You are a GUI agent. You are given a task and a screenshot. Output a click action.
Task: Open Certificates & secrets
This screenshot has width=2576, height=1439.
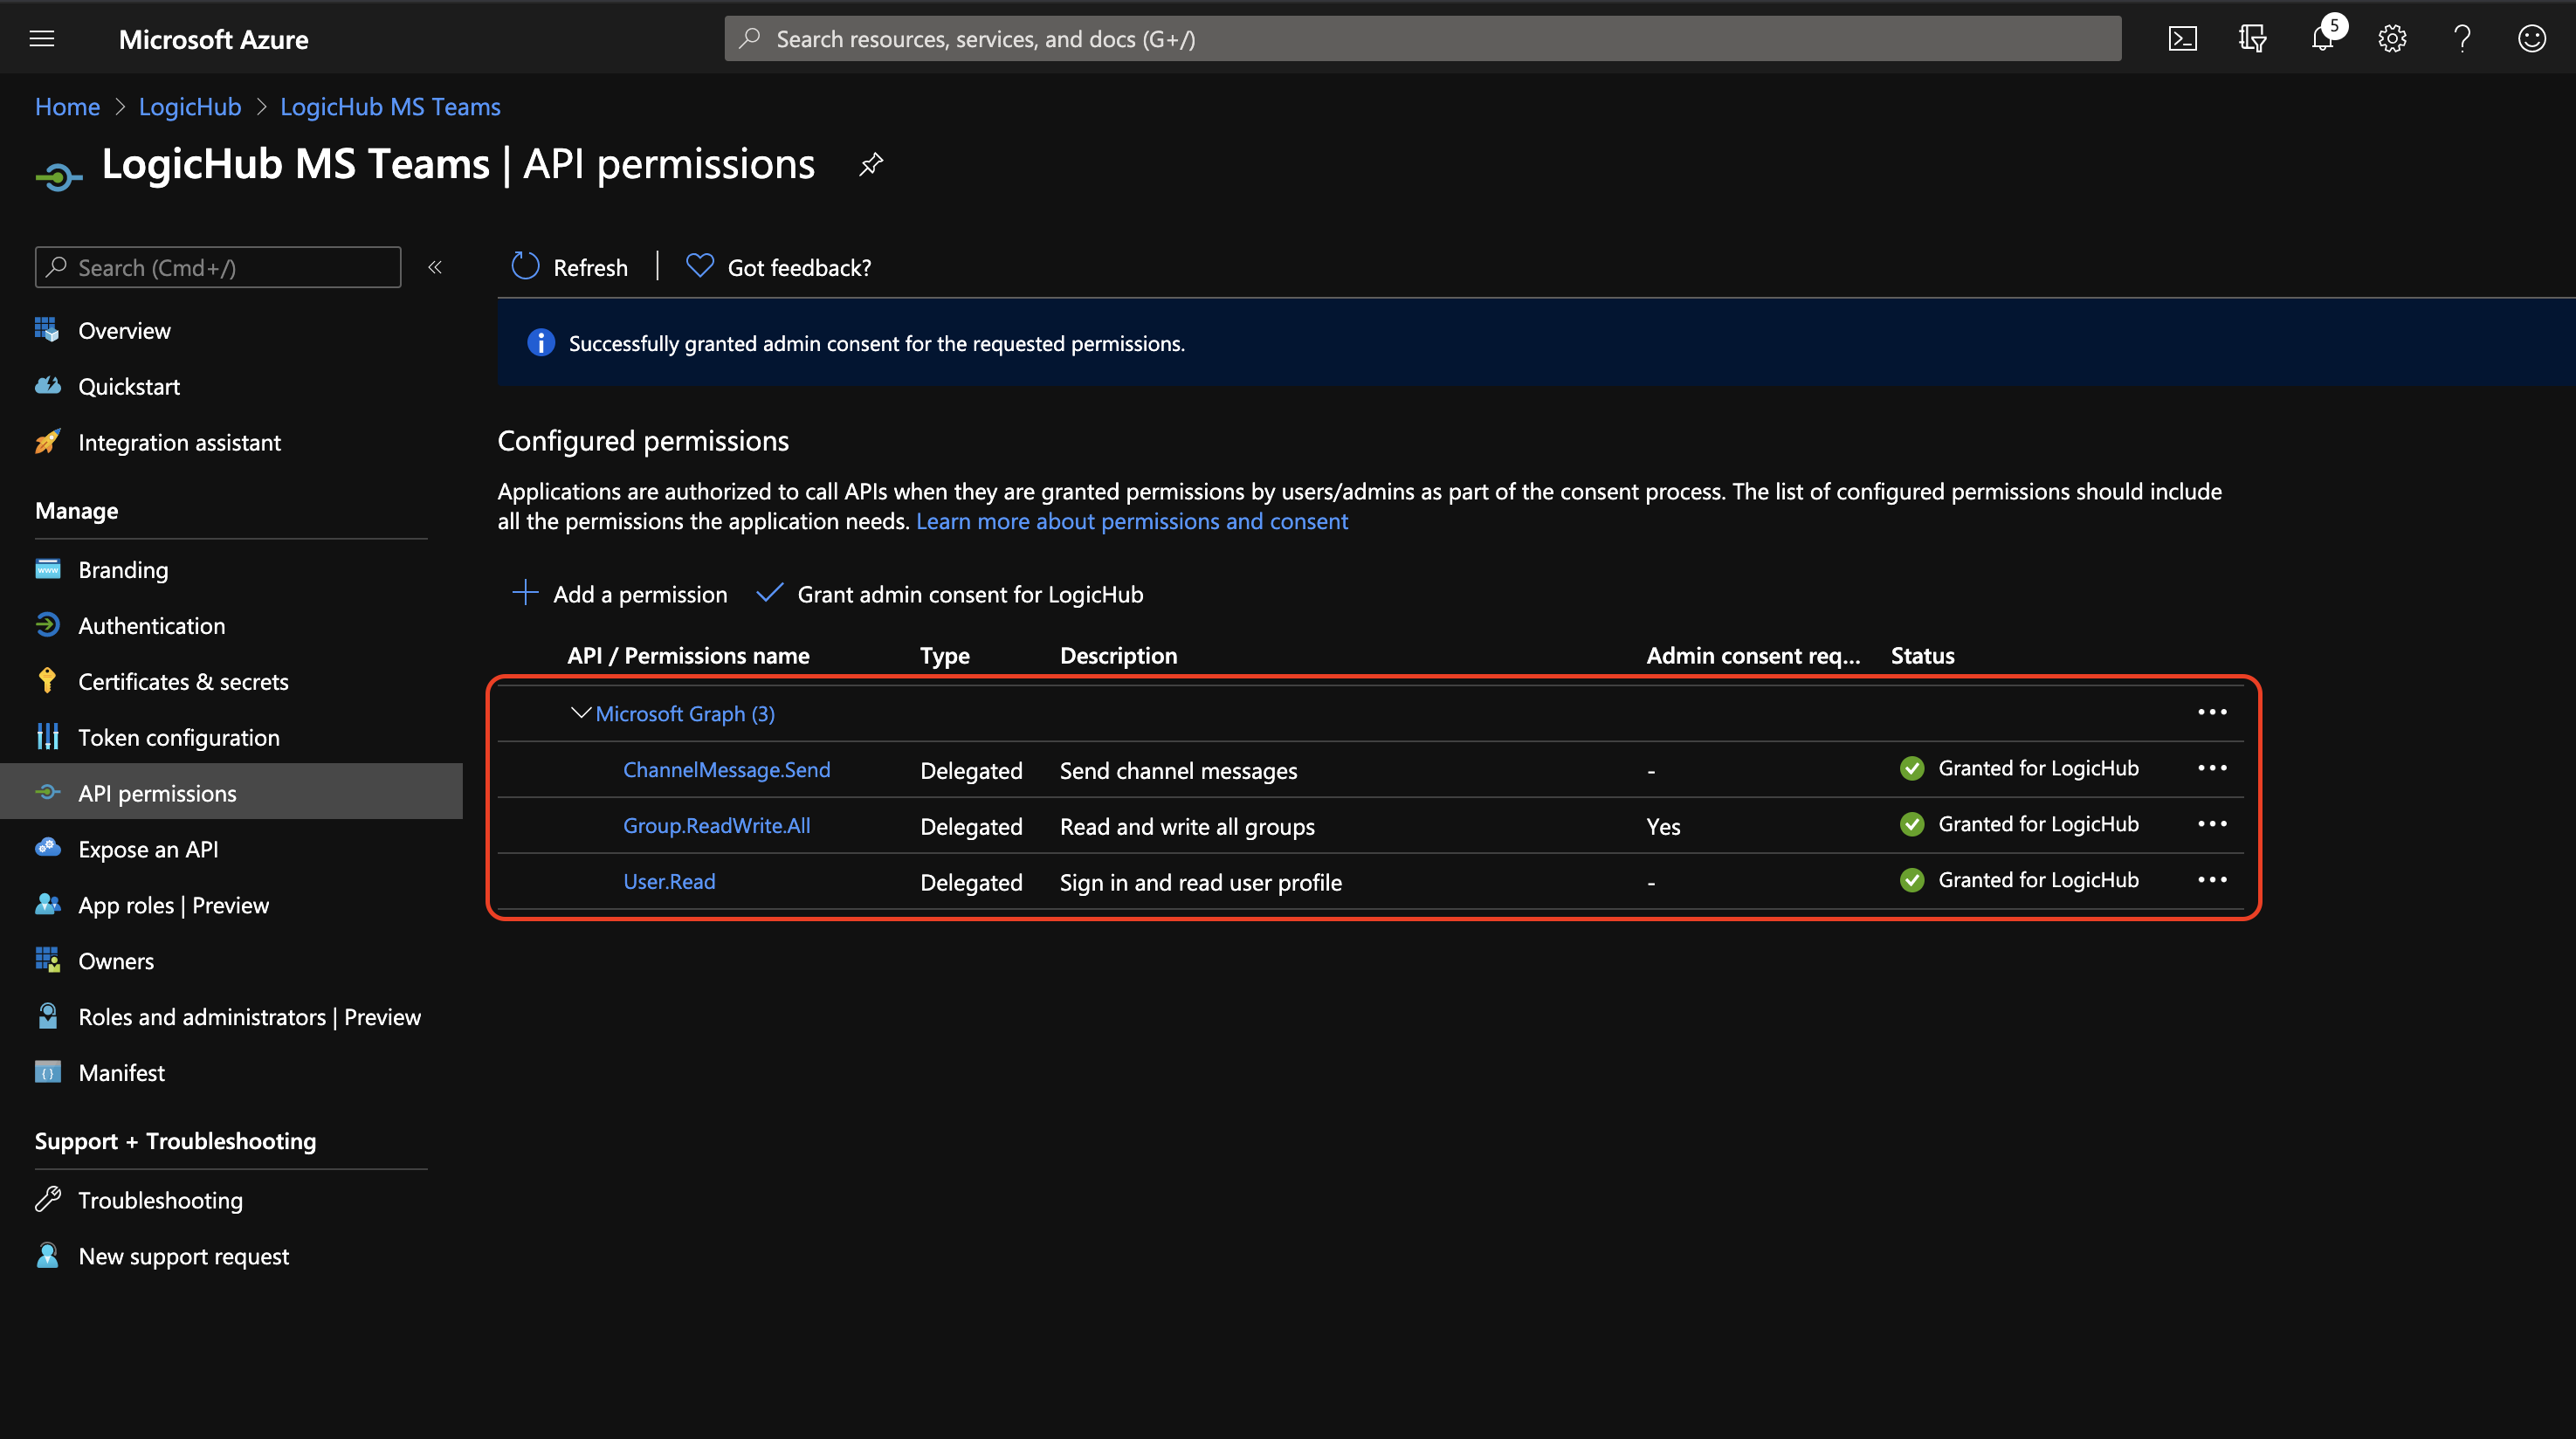183,681
